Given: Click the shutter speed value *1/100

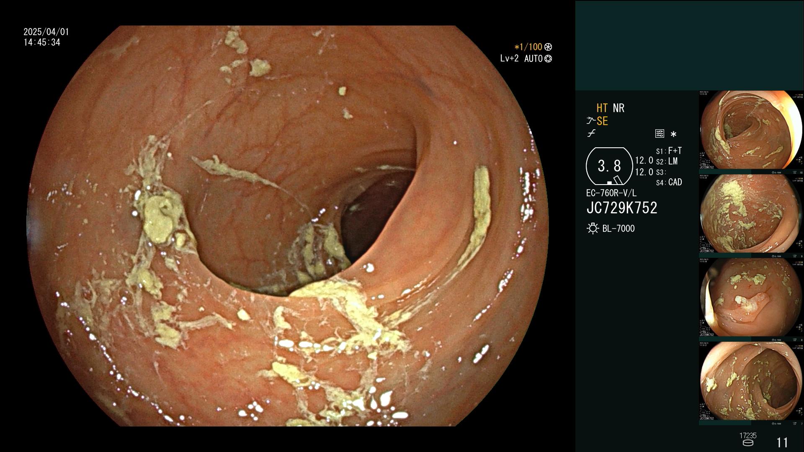Looking at the screenshot, I should (x=528, y=47).
